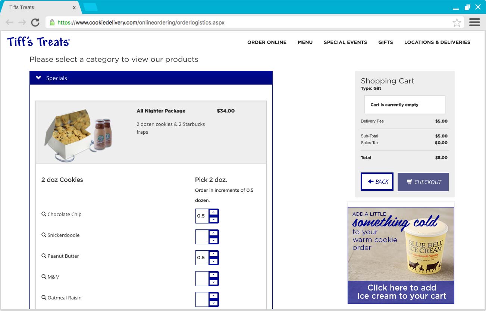
Task: Decrease Chocolate Chip quantity with down arrow
Action: pyautogui.click(x=213, y=219)
